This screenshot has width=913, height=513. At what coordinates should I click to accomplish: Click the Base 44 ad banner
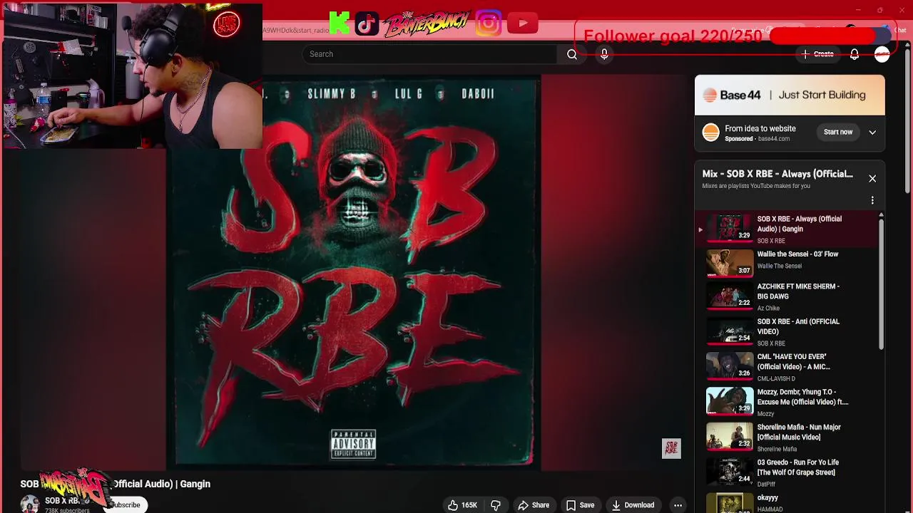tap(790, 95)
